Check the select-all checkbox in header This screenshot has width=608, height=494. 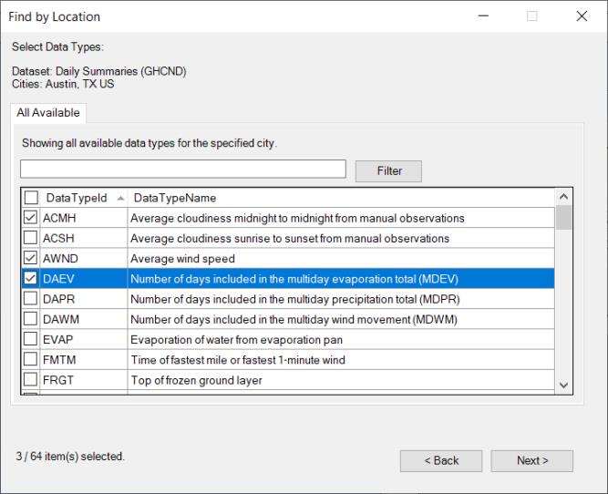click(x=31, y=198)
